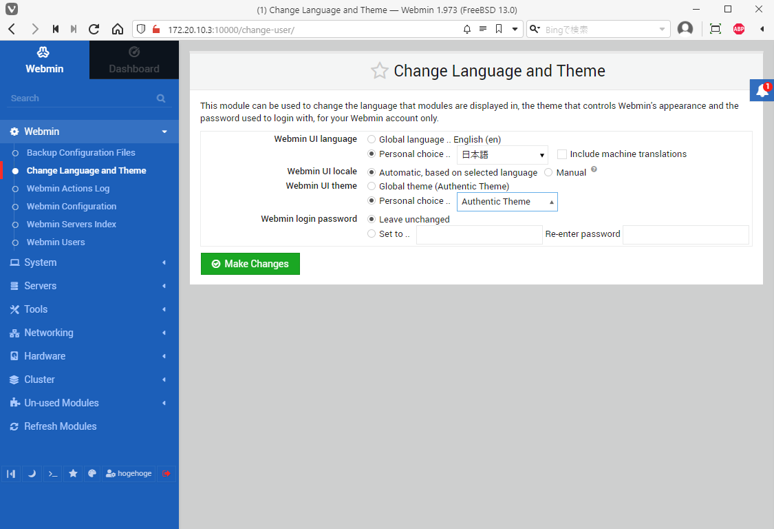This screenshot has width=774, height=529.
Task: Click the Set to password field
Action: [x=480, y=235]
